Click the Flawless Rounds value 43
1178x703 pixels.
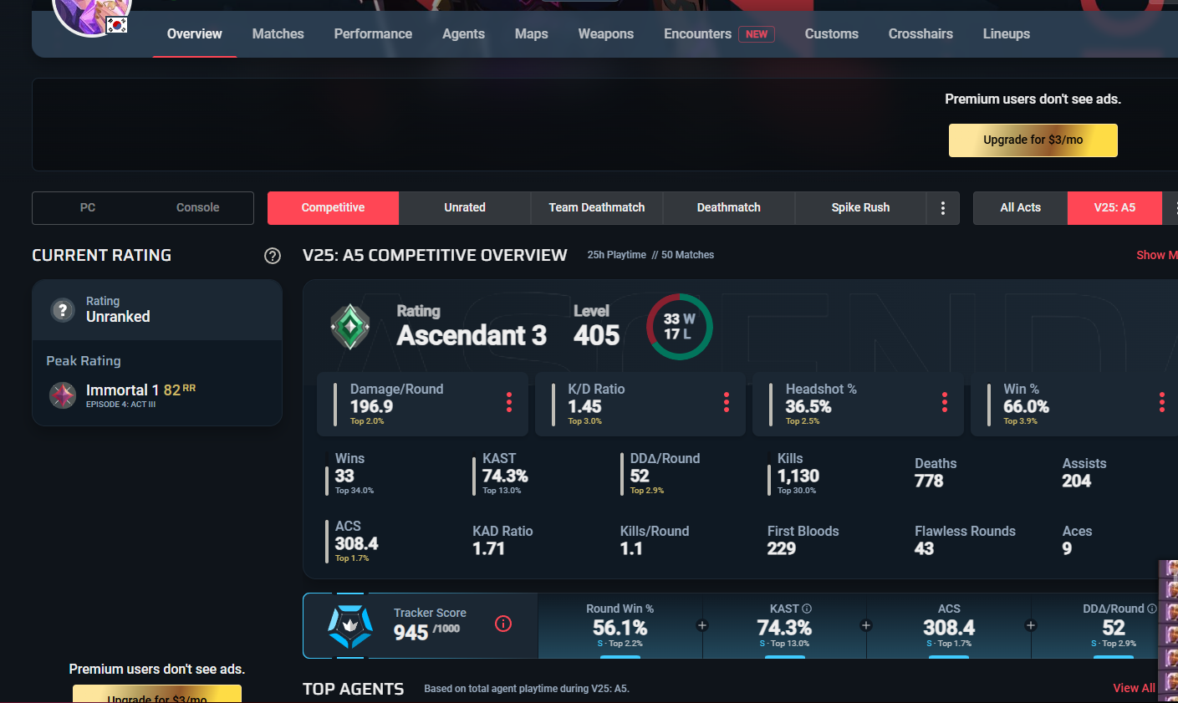[x=924, y=549]
